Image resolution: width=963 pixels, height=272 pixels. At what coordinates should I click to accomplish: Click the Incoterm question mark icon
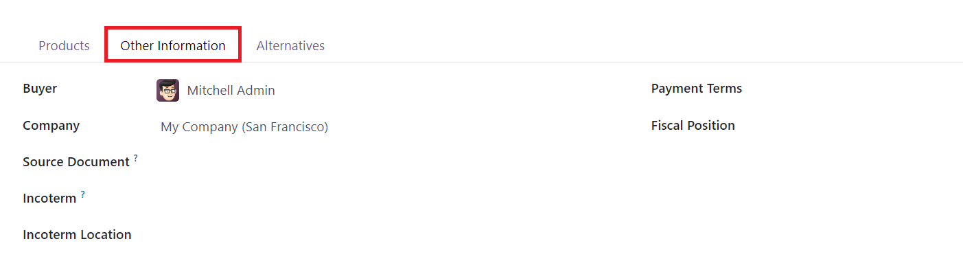pyautogui.click(x=83, y=194)
